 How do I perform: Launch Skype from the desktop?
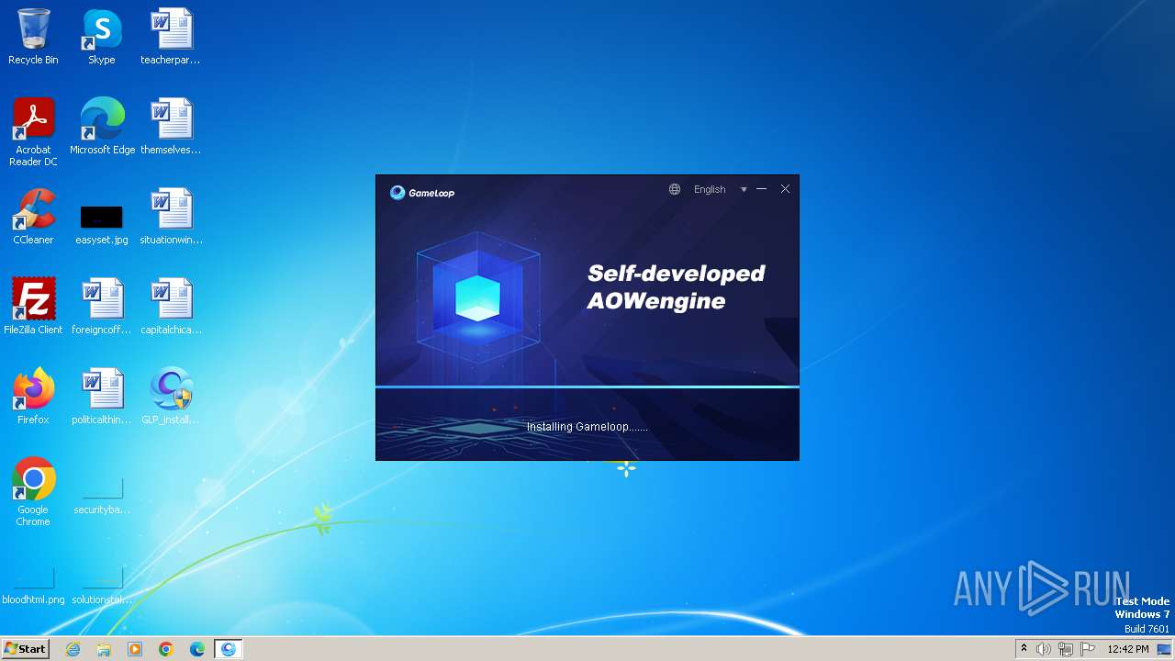point(102,37)
